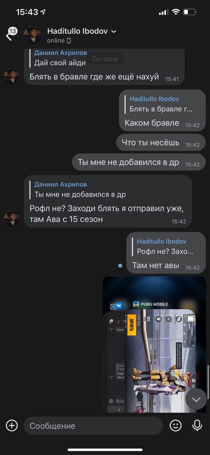
Task: Select the "Там нет авы" message bubble
Action: pyautogui.click(x=166, y=253)
